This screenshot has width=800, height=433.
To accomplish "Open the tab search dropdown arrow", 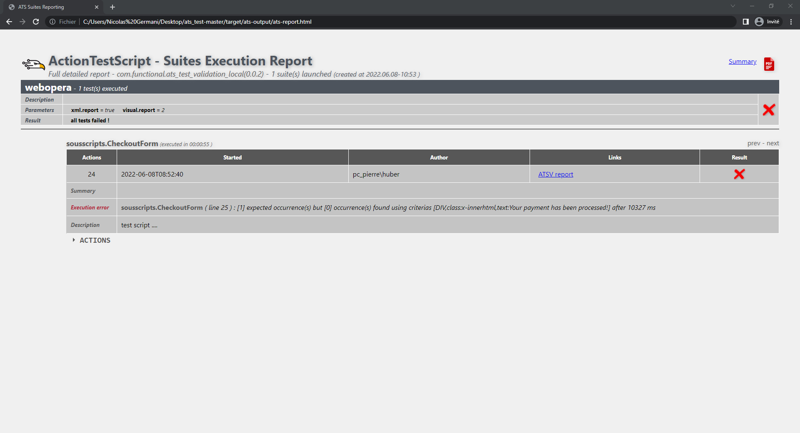I will click(x=733, y=6).
